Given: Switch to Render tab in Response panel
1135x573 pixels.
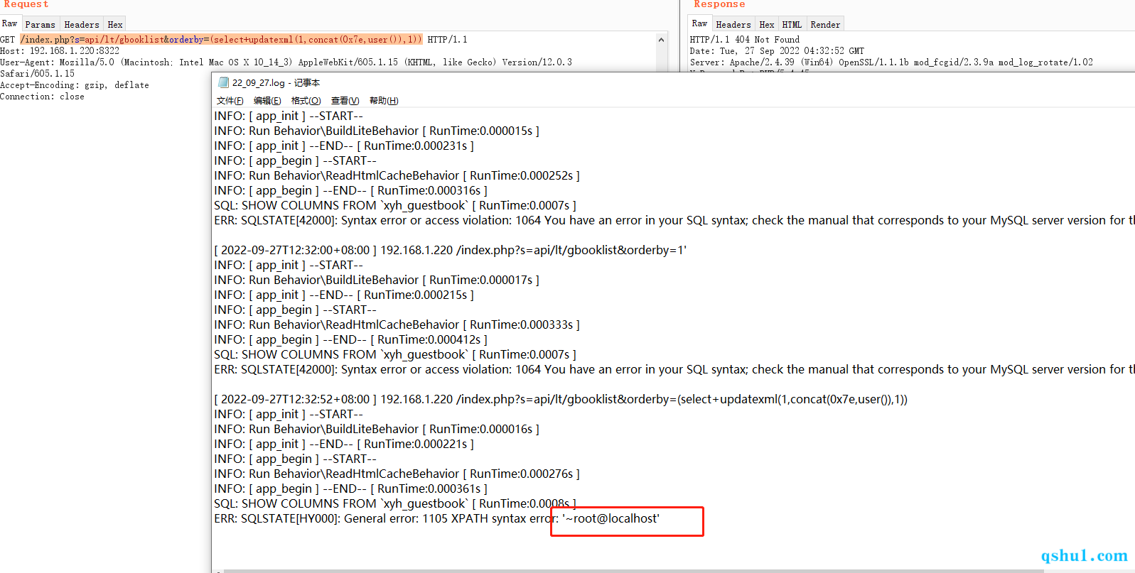Looking at the screenshot, I should tap(825, 24).
